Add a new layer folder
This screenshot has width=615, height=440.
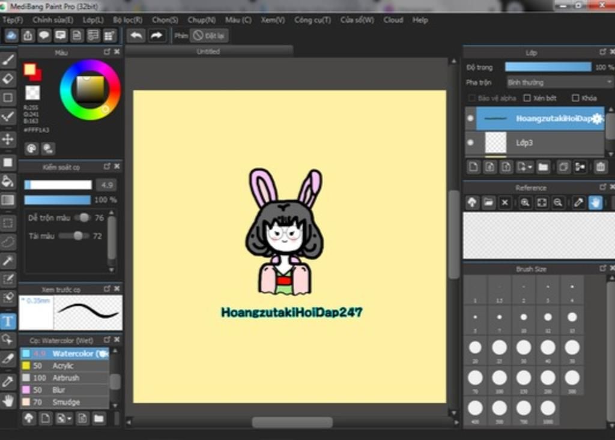tap(543, 167)
